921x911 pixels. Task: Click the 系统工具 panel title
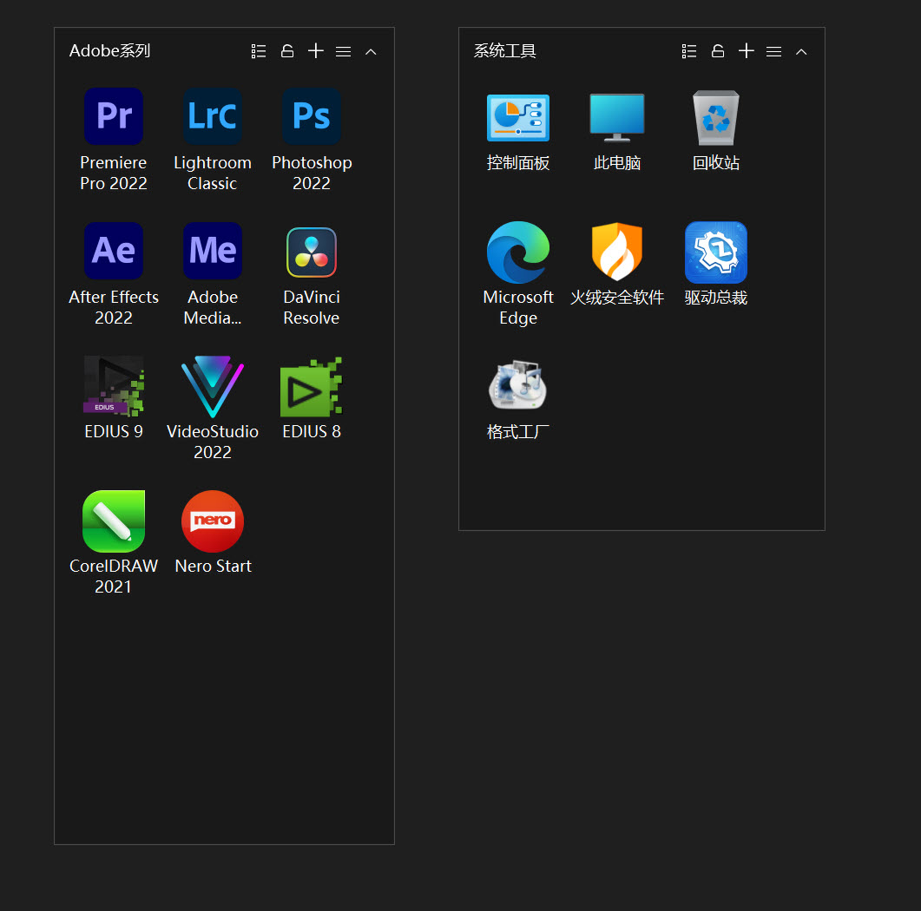tap(504, 50)
